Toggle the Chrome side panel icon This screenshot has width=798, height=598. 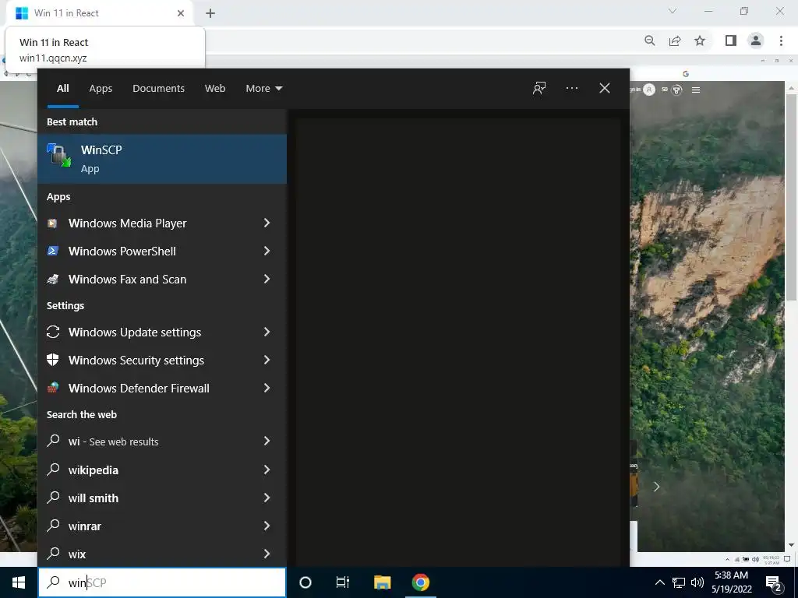tap(730, 40)
